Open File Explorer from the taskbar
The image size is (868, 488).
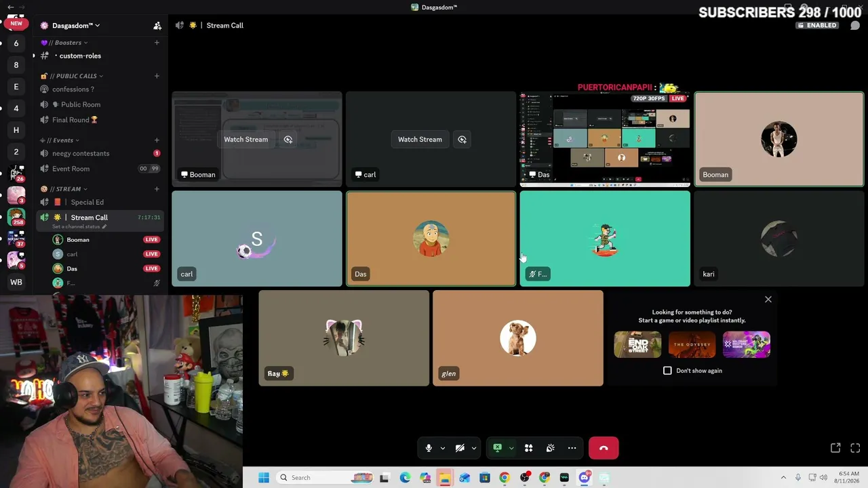coord(445,478)
